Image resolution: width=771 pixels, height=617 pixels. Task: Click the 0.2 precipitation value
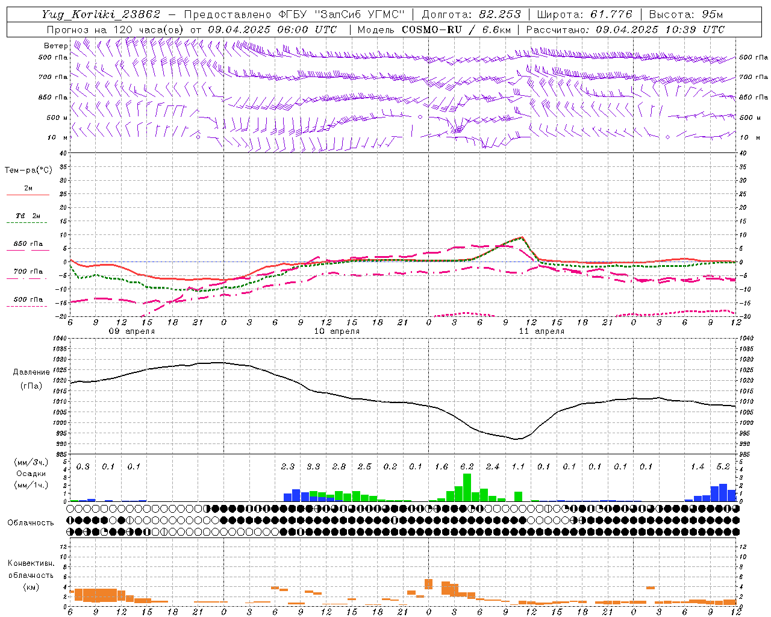point(390,466)
